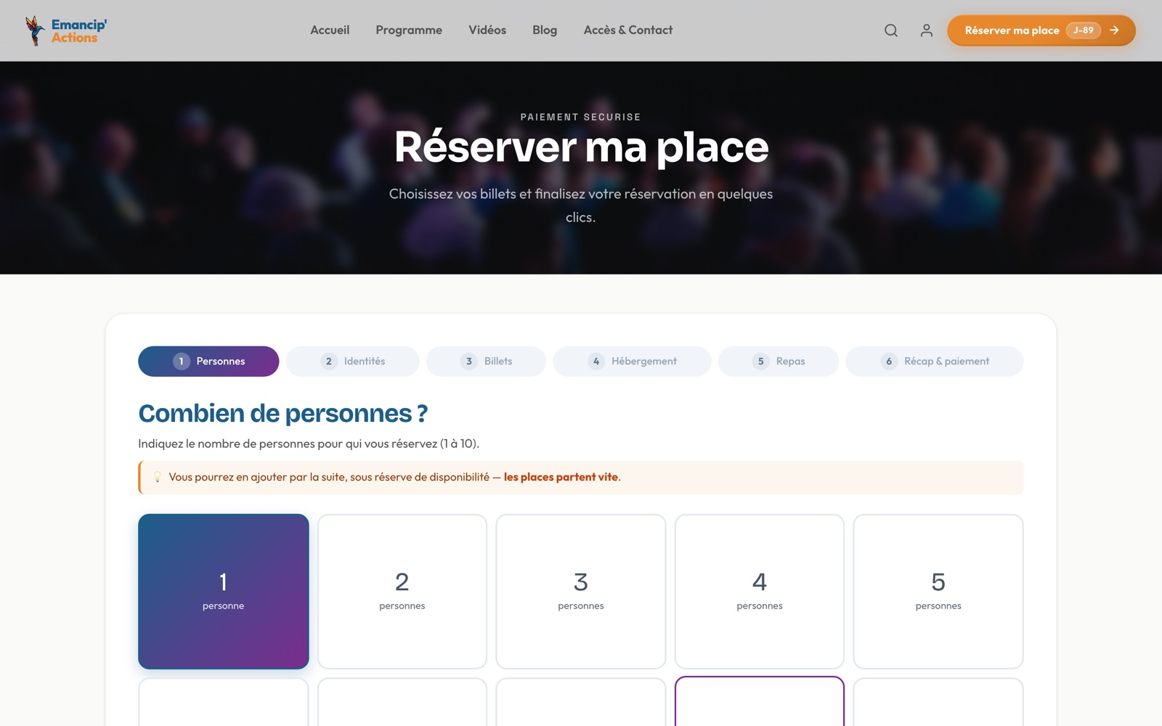
Task: Select the 1 personne card
Action: 224,591
